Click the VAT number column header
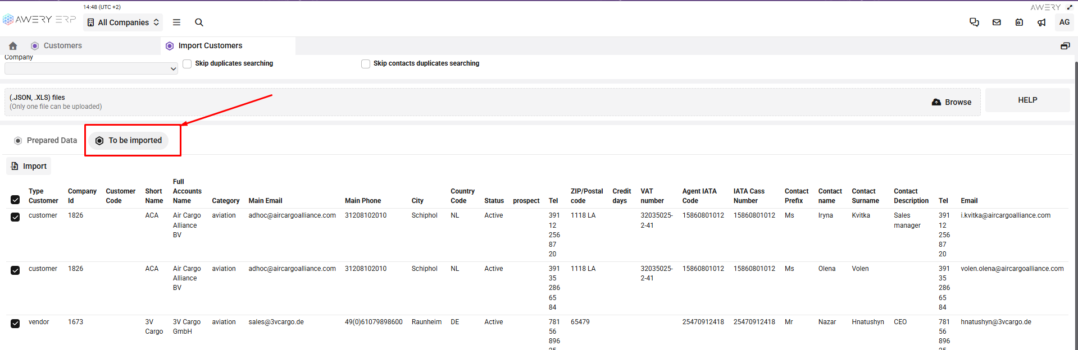This screenshot has height=350, width=1078. [652, 196]
